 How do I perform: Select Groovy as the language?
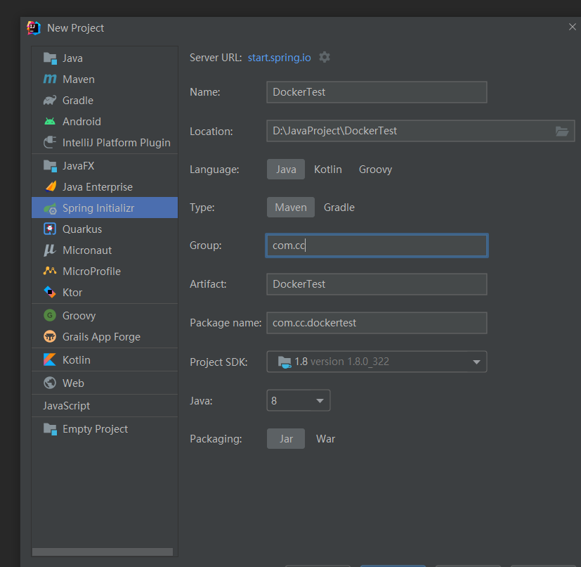pos(375,170)
